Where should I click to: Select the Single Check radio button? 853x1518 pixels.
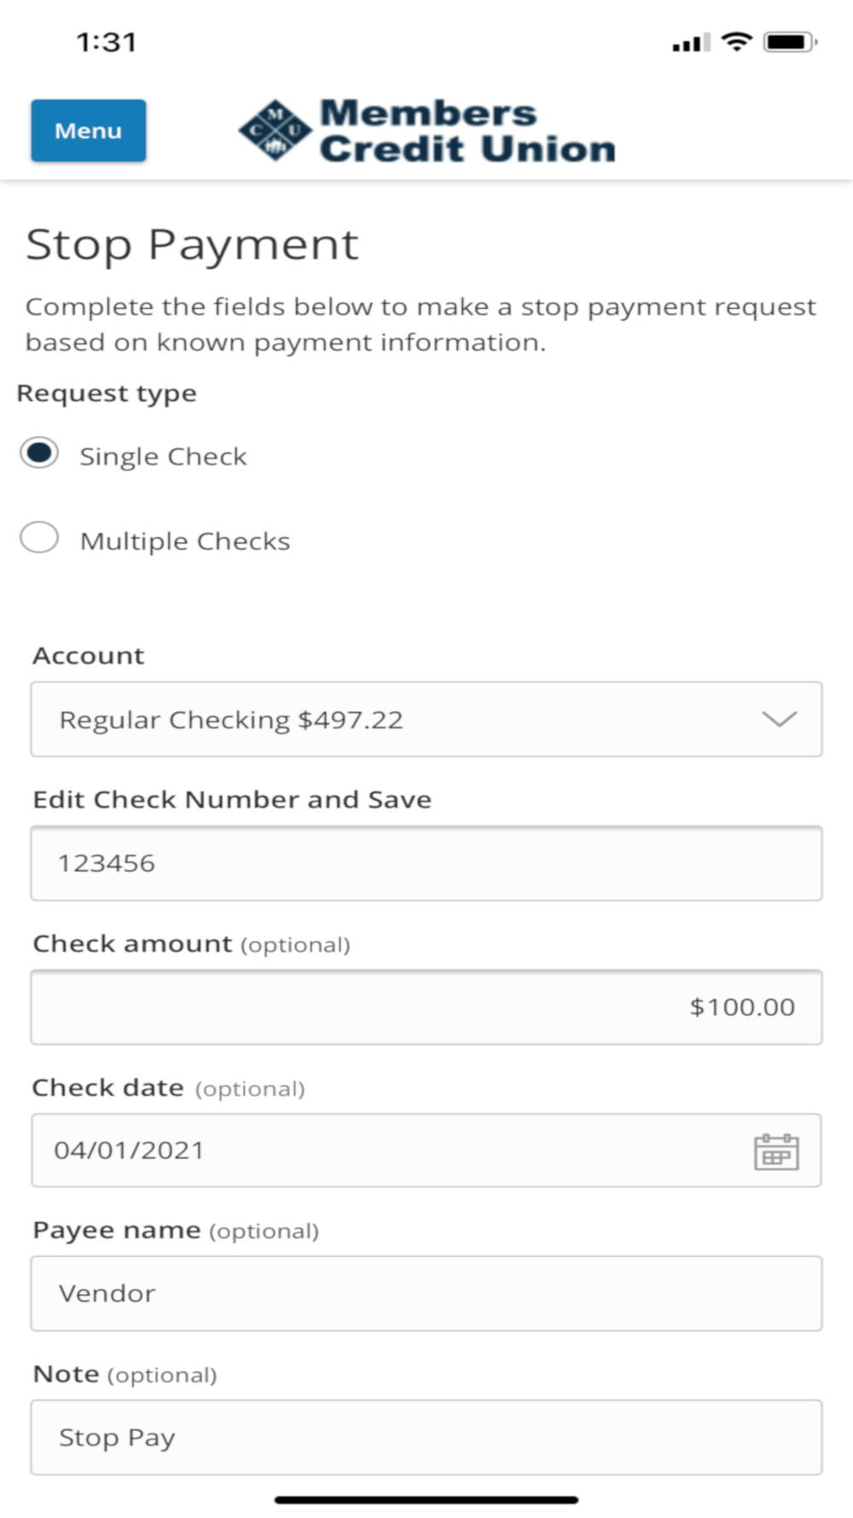click(x=39, y=453)
